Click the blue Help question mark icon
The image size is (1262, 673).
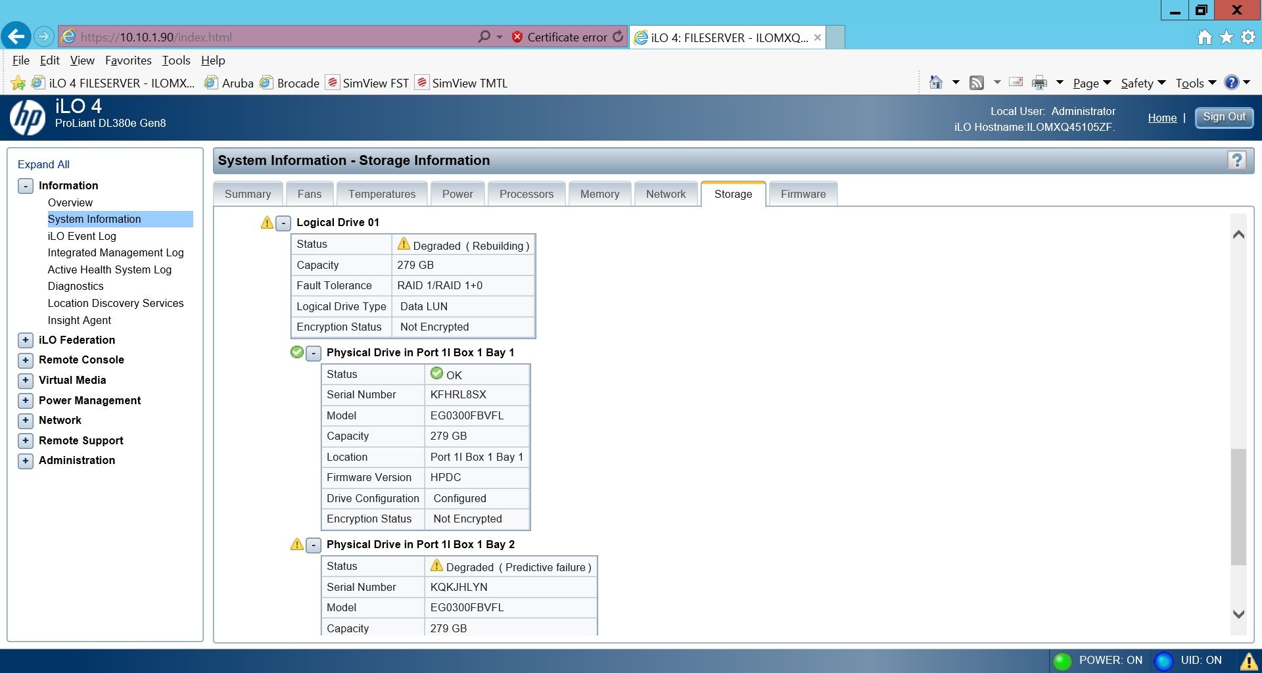(1231, 82)
